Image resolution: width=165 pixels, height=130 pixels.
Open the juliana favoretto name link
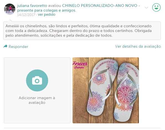(x=32, y=6)
